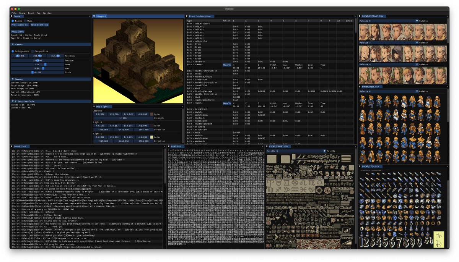459x262 pixels.
Task: Select the '0x11 - UnitAnim' instruction row
Action: [x=269, y=61]
